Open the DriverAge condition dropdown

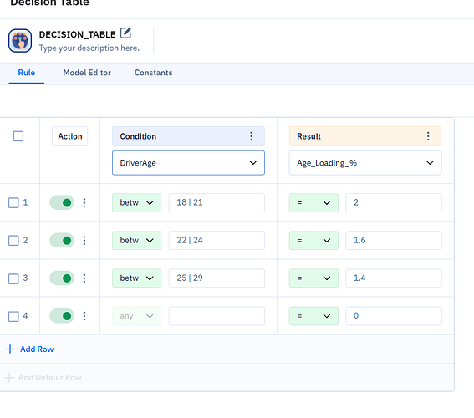pyautogui.click(x=188, y=163)
